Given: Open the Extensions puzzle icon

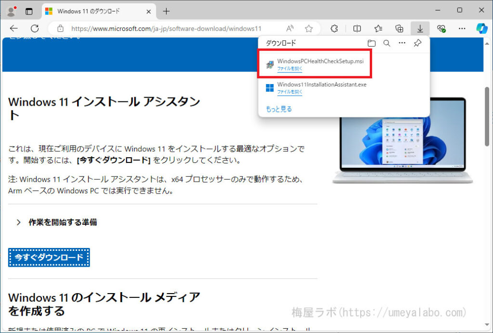Looking at the screenshot, I should pos(334,28).
